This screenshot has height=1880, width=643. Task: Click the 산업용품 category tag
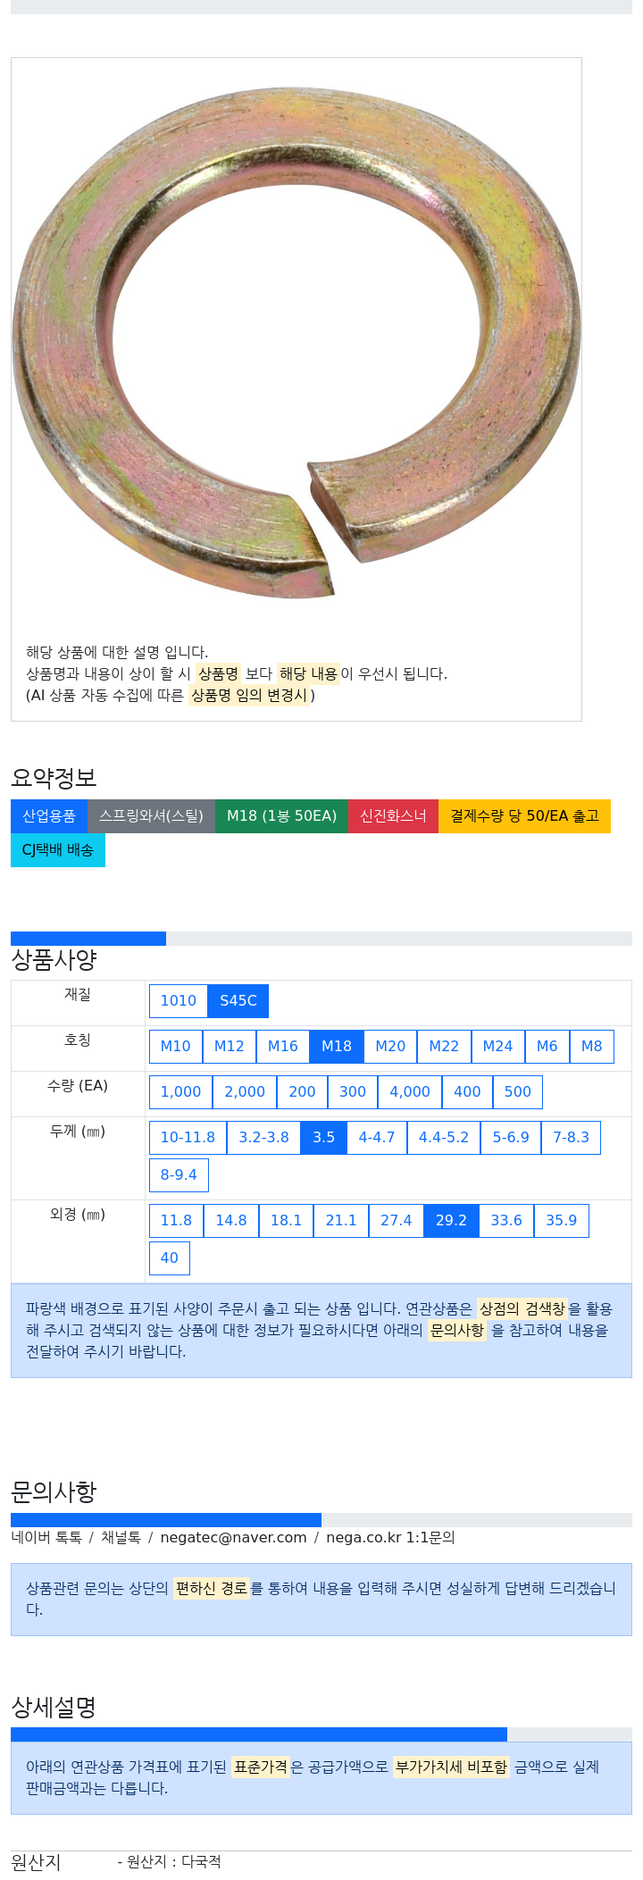coord(49,816)
